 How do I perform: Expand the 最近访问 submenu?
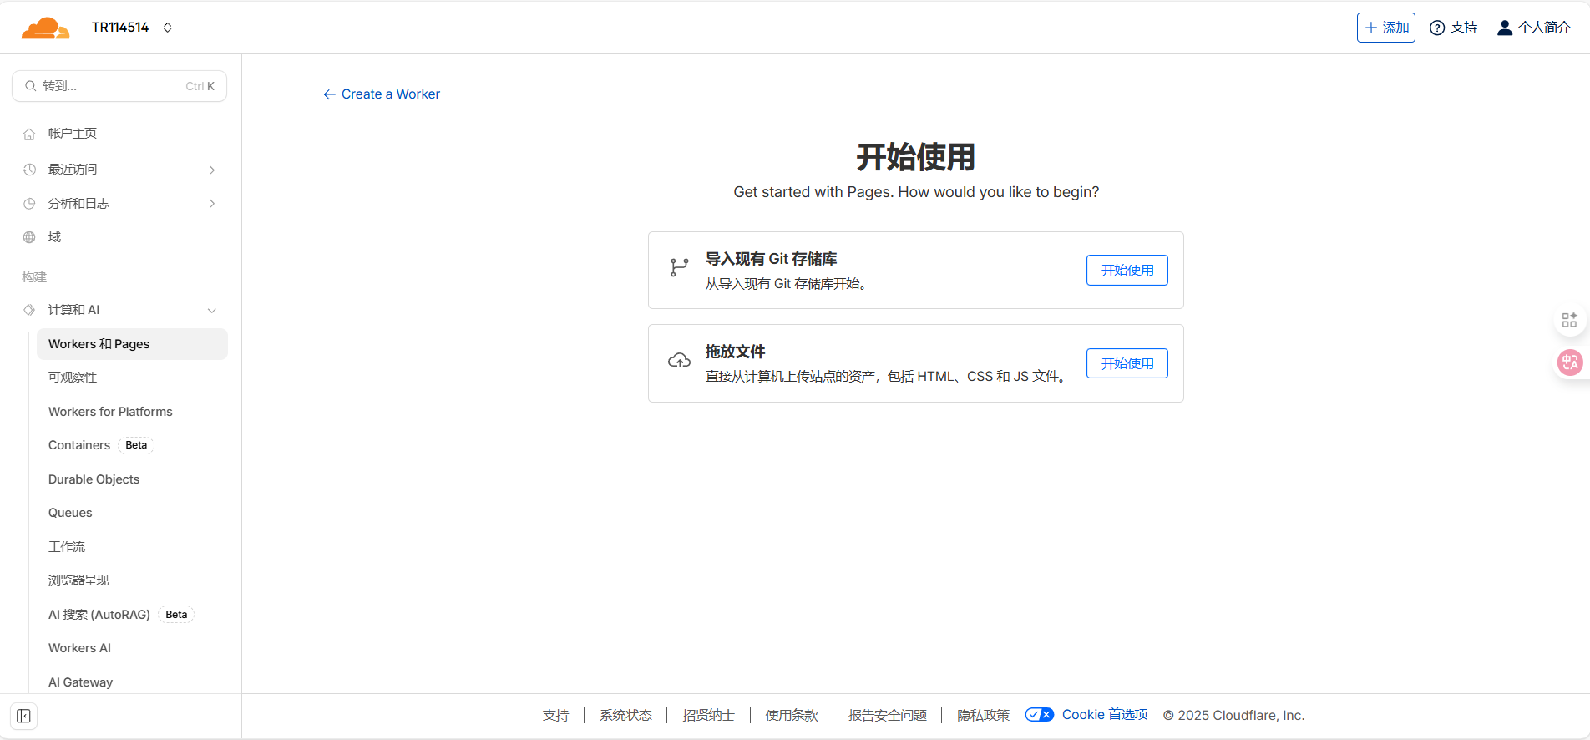click(x=212, y=170)
